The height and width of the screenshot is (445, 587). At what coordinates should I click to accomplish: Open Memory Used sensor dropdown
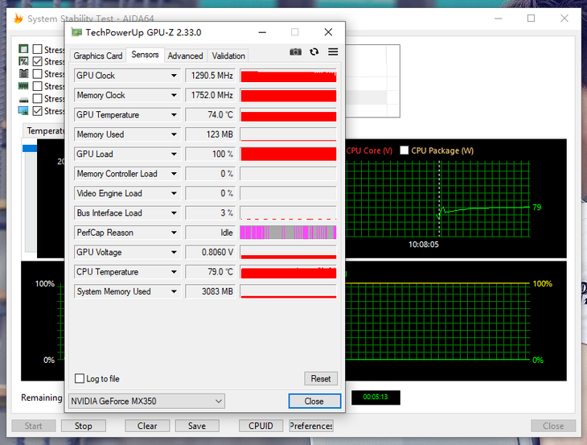point(174,134)
